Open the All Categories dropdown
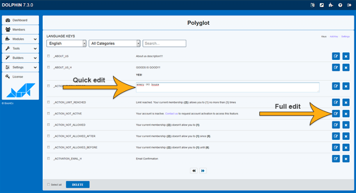This screenshot has width=356, height=193. (114, 43)
